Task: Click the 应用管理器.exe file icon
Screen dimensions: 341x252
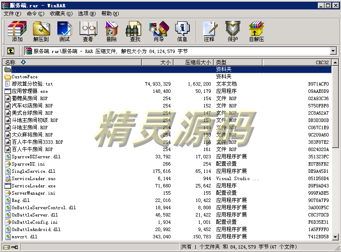Action: tap(8, 91)
